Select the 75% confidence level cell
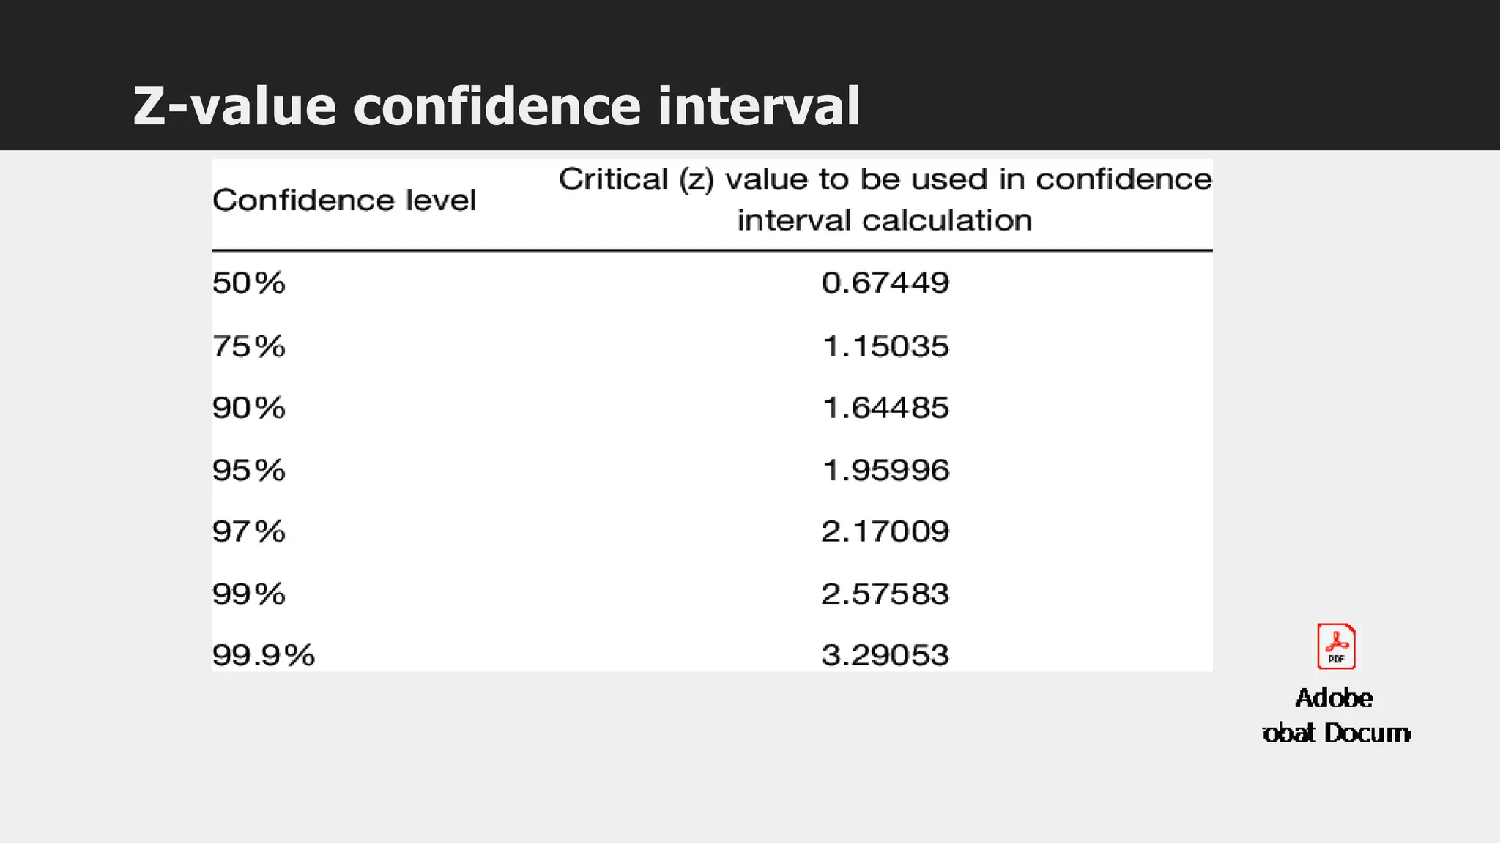Image resolution: width=1500 pixels, height=844 pixels. coord(249,346)
